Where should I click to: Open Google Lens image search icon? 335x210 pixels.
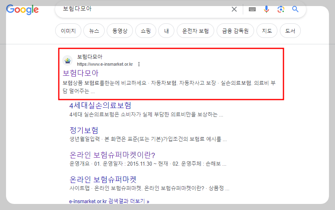281,9
